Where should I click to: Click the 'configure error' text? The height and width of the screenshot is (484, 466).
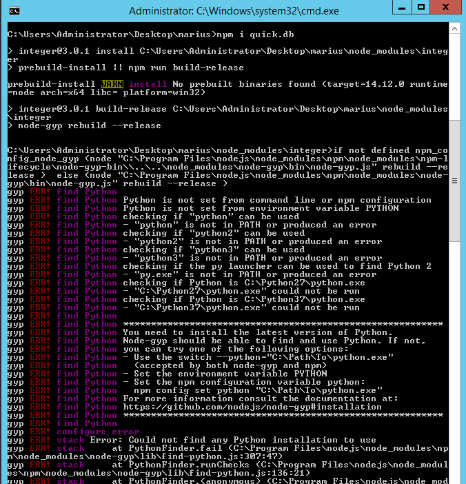coord(98,432)
